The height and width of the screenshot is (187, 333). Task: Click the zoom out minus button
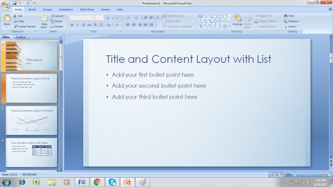pos(295,175)
